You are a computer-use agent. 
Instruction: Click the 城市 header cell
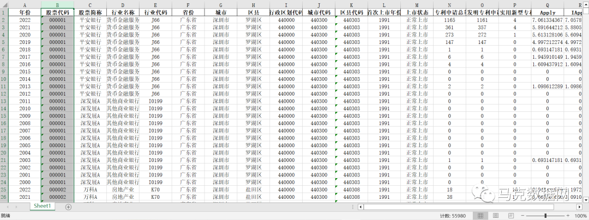(220, 12)
